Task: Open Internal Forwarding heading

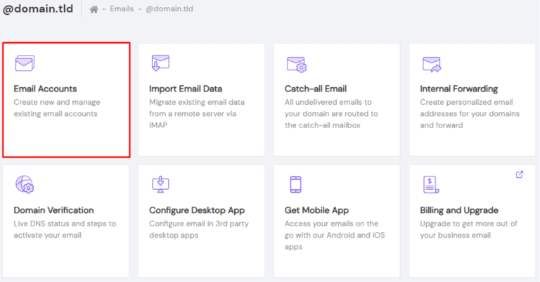Action: [x=458, y=89]
